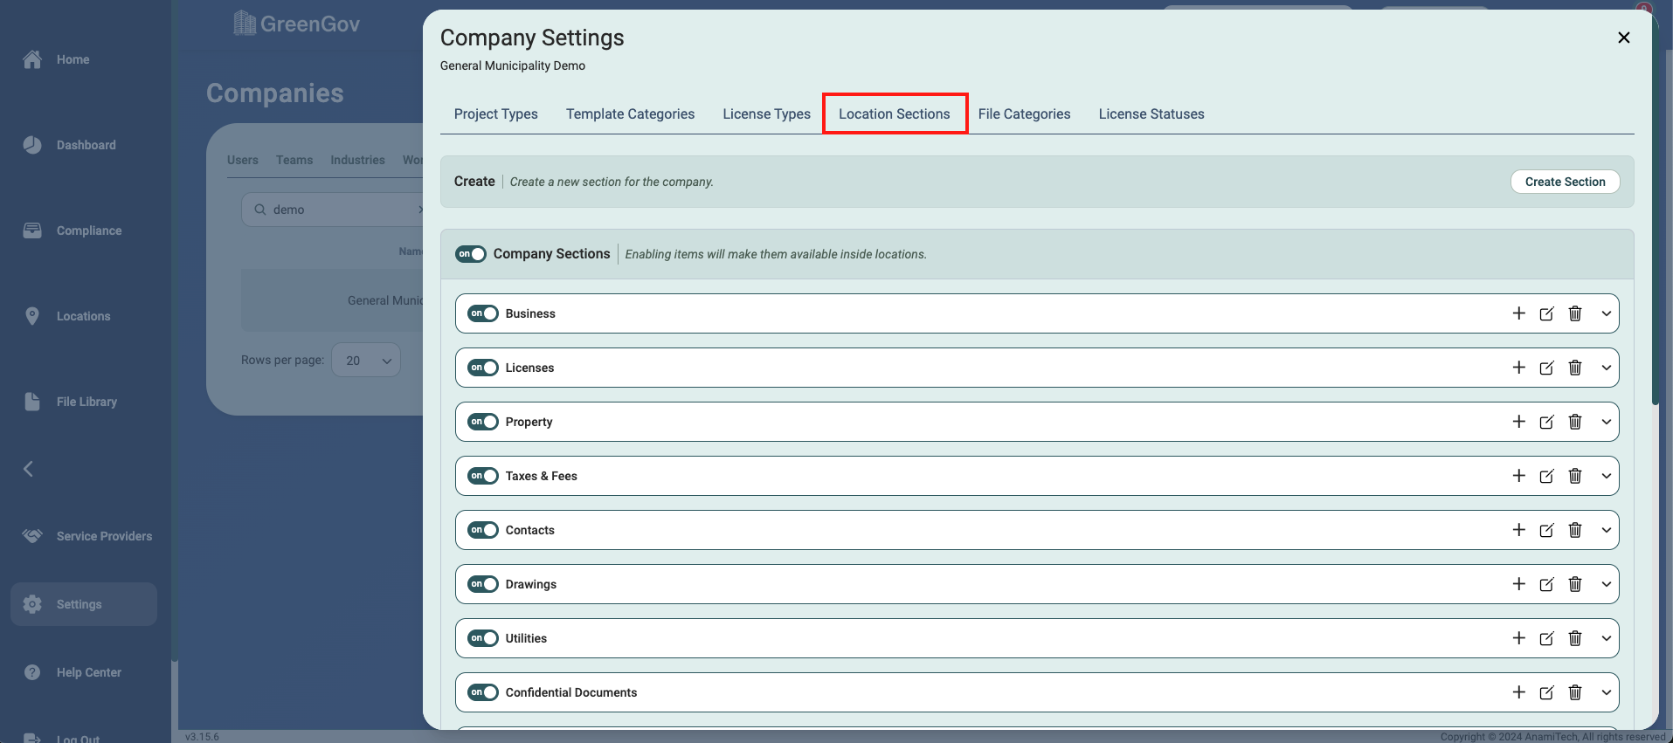The height and width of the screenshot is (743, 1673).
Task: Switch to the File Categories tab
Action: pyautogui.click(x=1024, y=114)
